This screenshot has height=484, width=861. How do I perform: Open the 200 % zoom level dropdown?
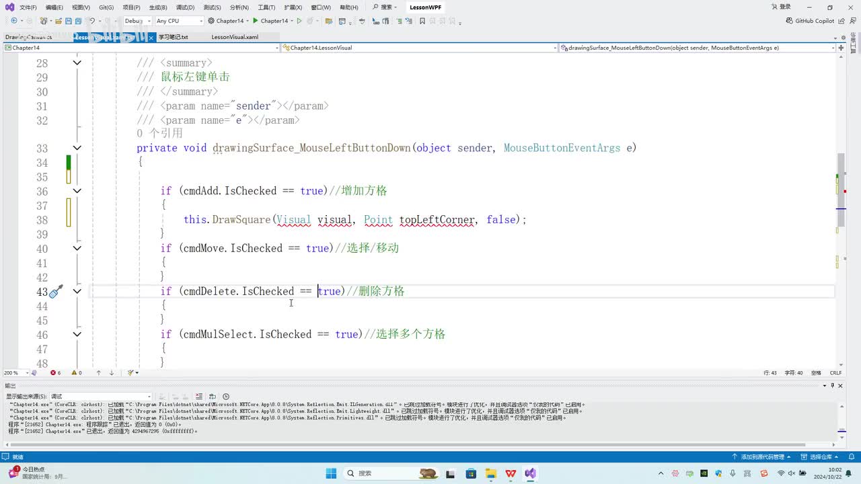17,372
